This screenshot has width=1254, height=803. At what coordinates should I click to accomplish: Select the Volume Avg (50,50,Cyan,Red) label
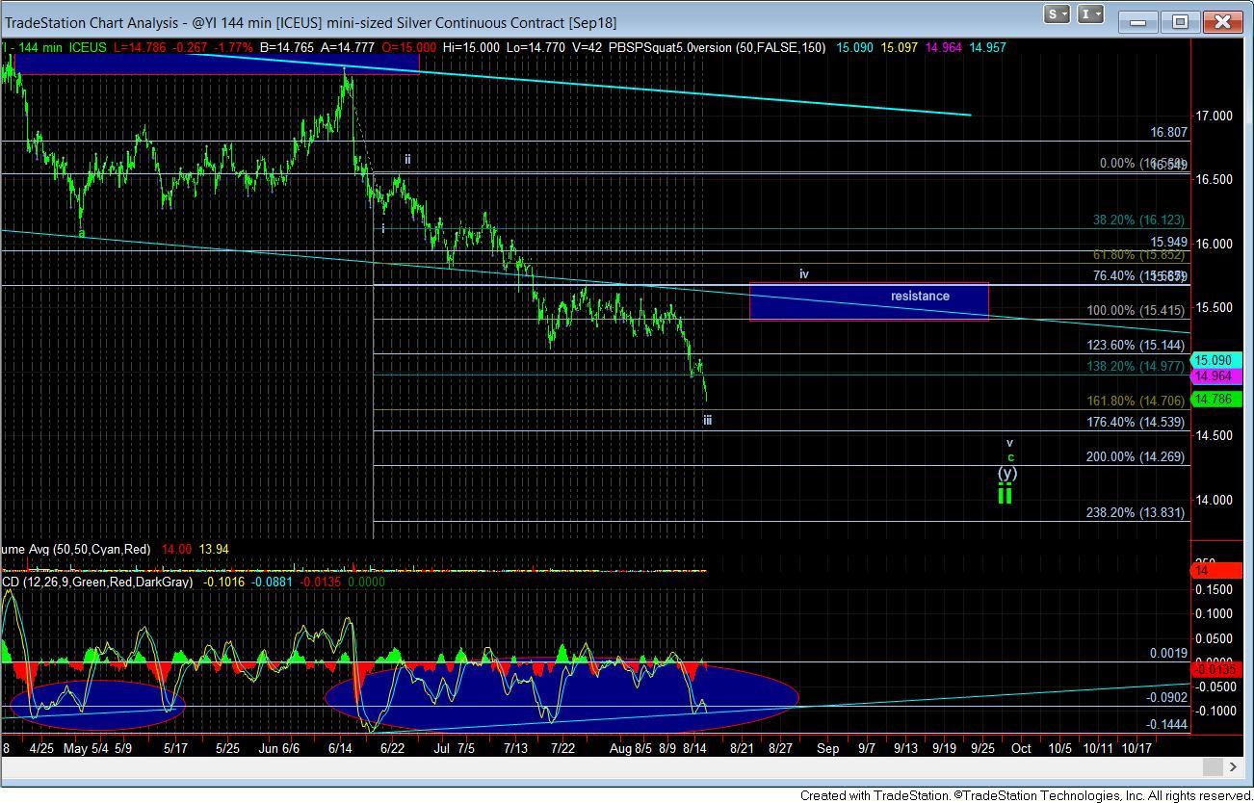click(75, 549)
